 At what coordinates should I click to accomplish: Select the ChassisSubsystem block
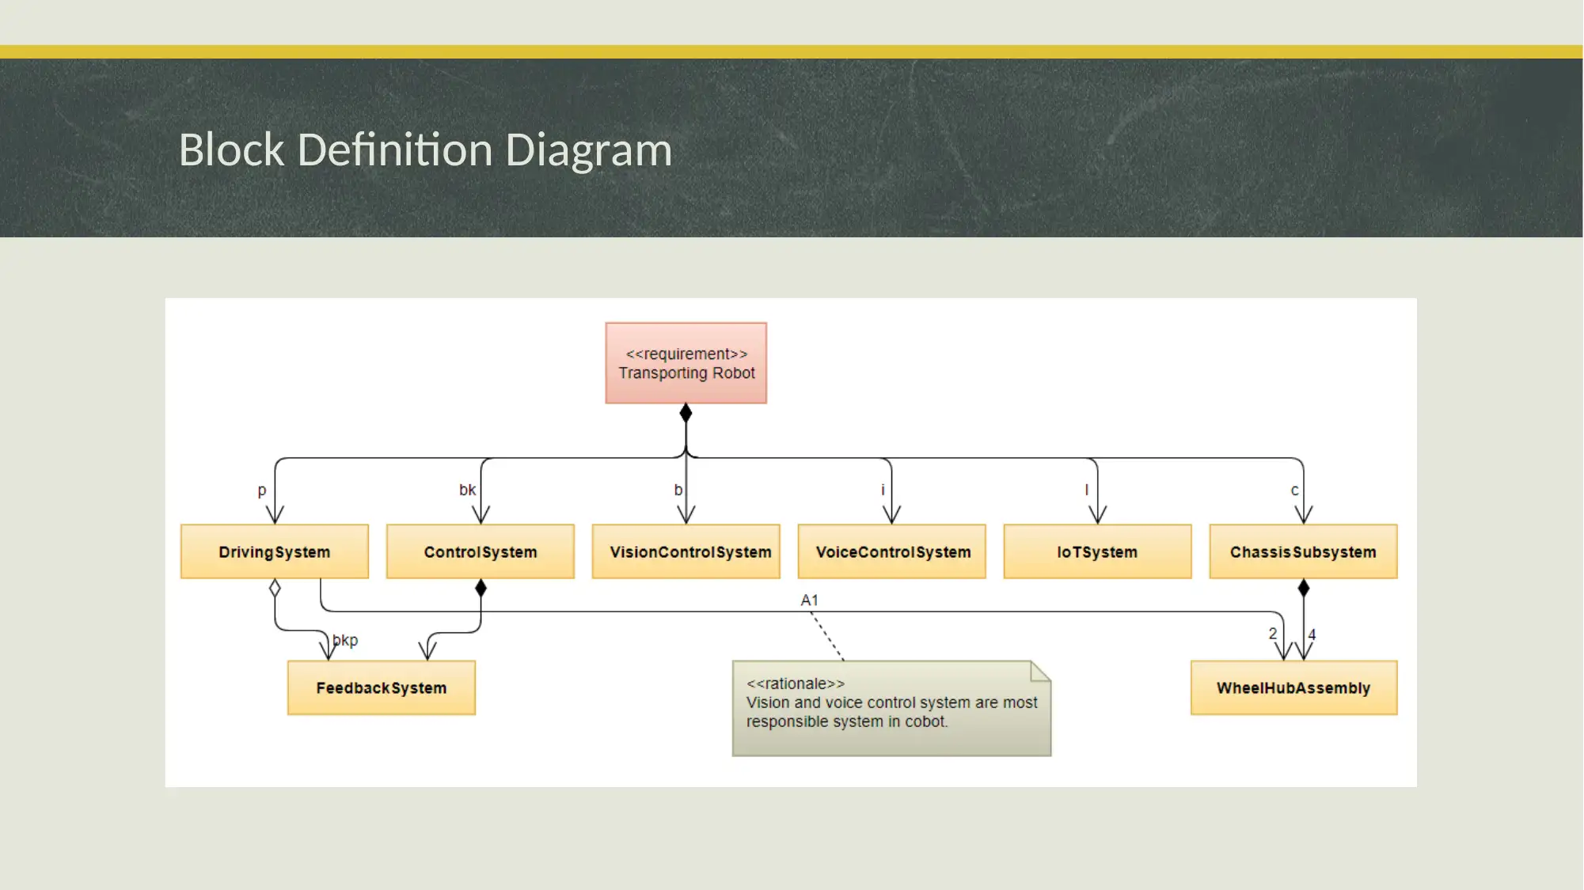point(1304,551)
